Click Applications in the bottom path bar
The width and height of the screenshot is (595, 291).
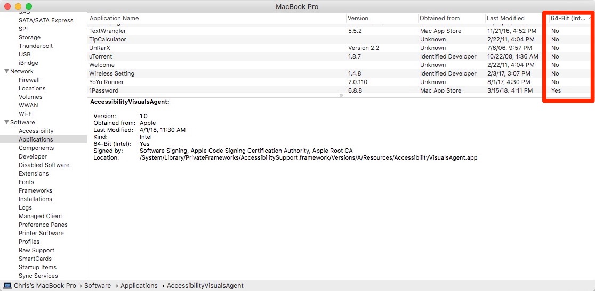(139, 286)
